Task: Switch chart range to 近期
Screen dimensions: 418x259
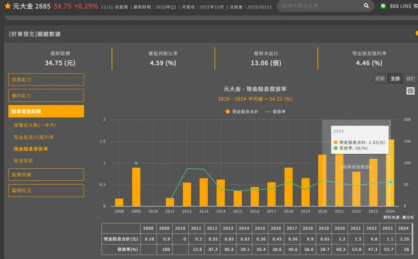Action: coord(380,78)
